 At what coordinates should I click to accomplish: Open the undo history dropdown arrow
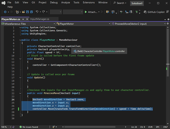(40, 12)
